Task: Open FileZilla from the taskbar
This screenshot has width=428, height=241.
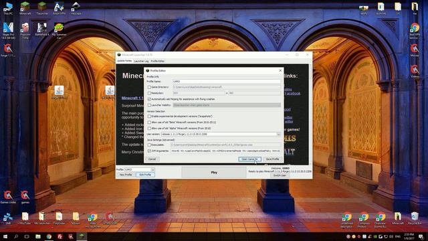Action: click(60, 236)
